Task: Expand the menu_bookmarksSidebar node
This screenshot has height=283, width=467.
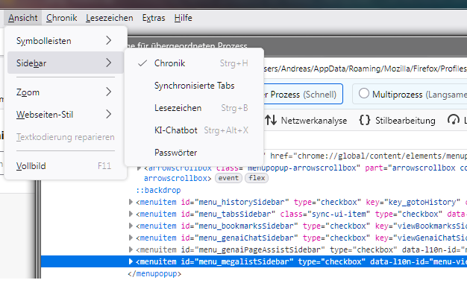Action: (131, 226)
